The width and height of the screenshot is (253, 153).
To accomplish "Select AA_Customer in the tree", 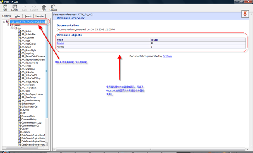I will click(28, 38).
